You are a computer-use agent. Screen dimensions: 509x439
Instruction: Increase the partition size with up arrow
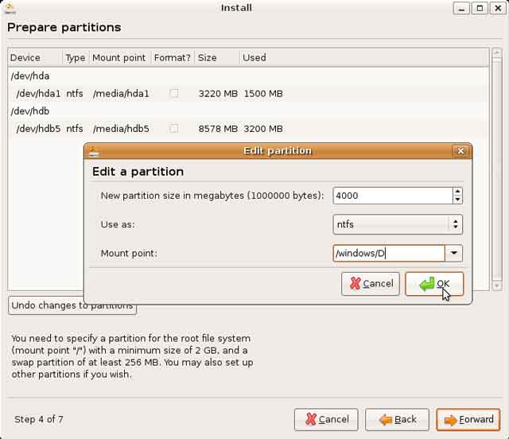click(x=457, y=191)
